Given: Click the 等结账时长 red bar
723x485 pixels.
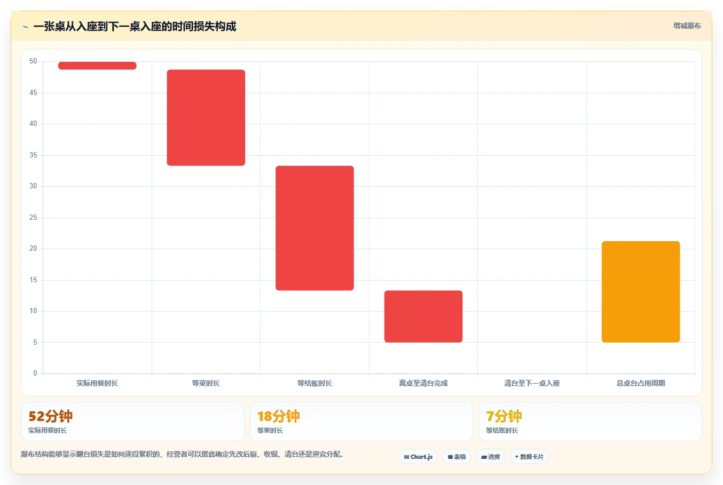Looking at the screenshot, I should (315, 228).
